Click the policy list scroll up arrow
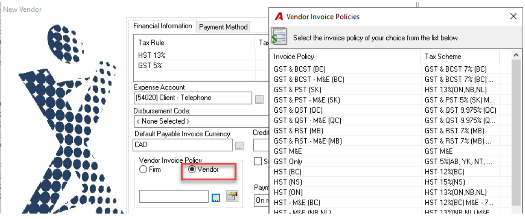Image resolution: width=525 pixels, height=219 pixels. 516,55
